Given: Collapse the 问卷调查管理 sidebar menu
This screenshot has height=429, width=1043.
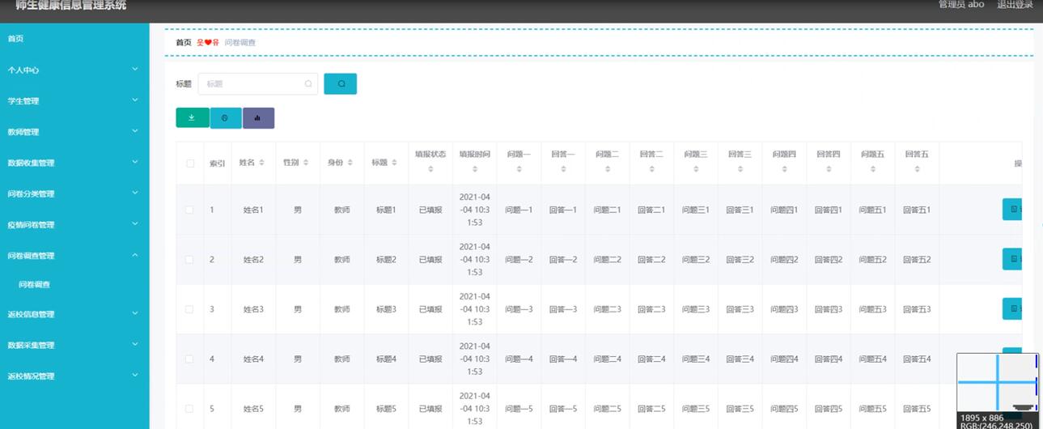Looking at the screenshot, I should pos(74,256).
